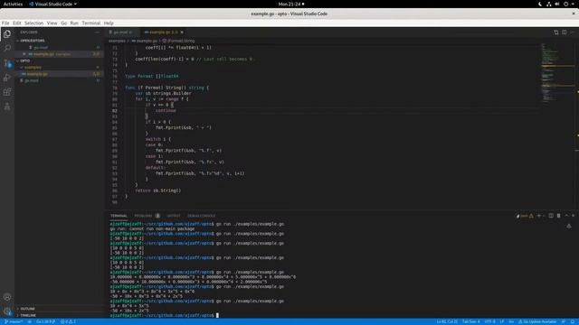
Task: Click the git branch indicator in status bar
Action: [x=14, y=321]
